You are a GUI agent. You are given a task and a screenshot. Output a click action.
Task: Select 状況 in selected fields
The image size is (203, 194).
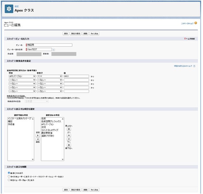click(x=44, y=127)
